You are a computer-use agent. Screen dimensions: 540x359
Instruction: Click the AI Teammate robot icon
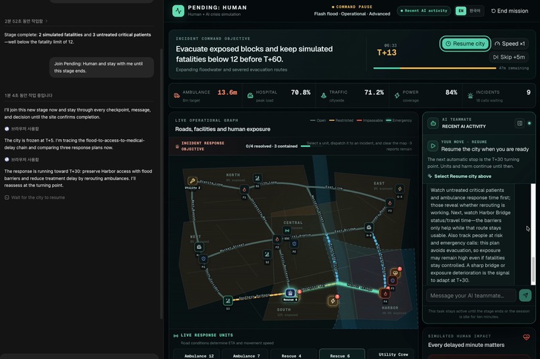point(433,123)
